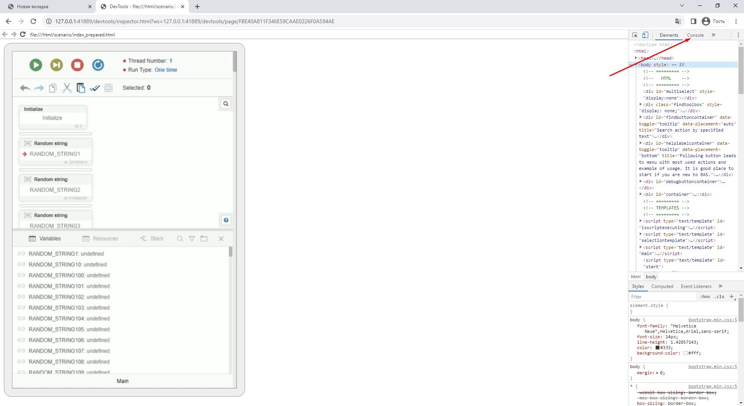Click the double-checkmark select all icon
Viewport: 744px width, 406px height.
point(95,88)
